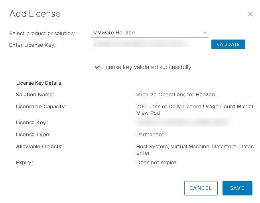Open the VMware Horizon product dropdown
Image resolution: width=260 pixels, height=203 pixels.
150,33
